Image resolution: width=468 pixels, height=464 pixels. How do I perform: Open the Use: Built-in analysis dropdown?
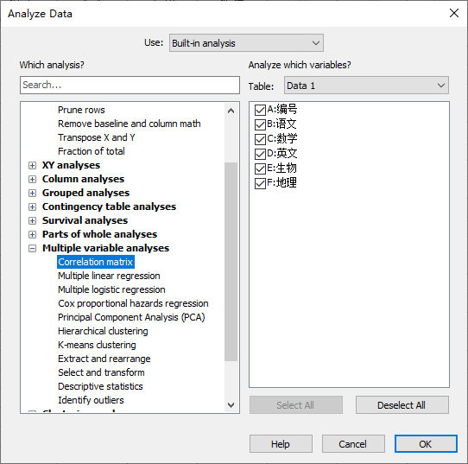(246, 43)
